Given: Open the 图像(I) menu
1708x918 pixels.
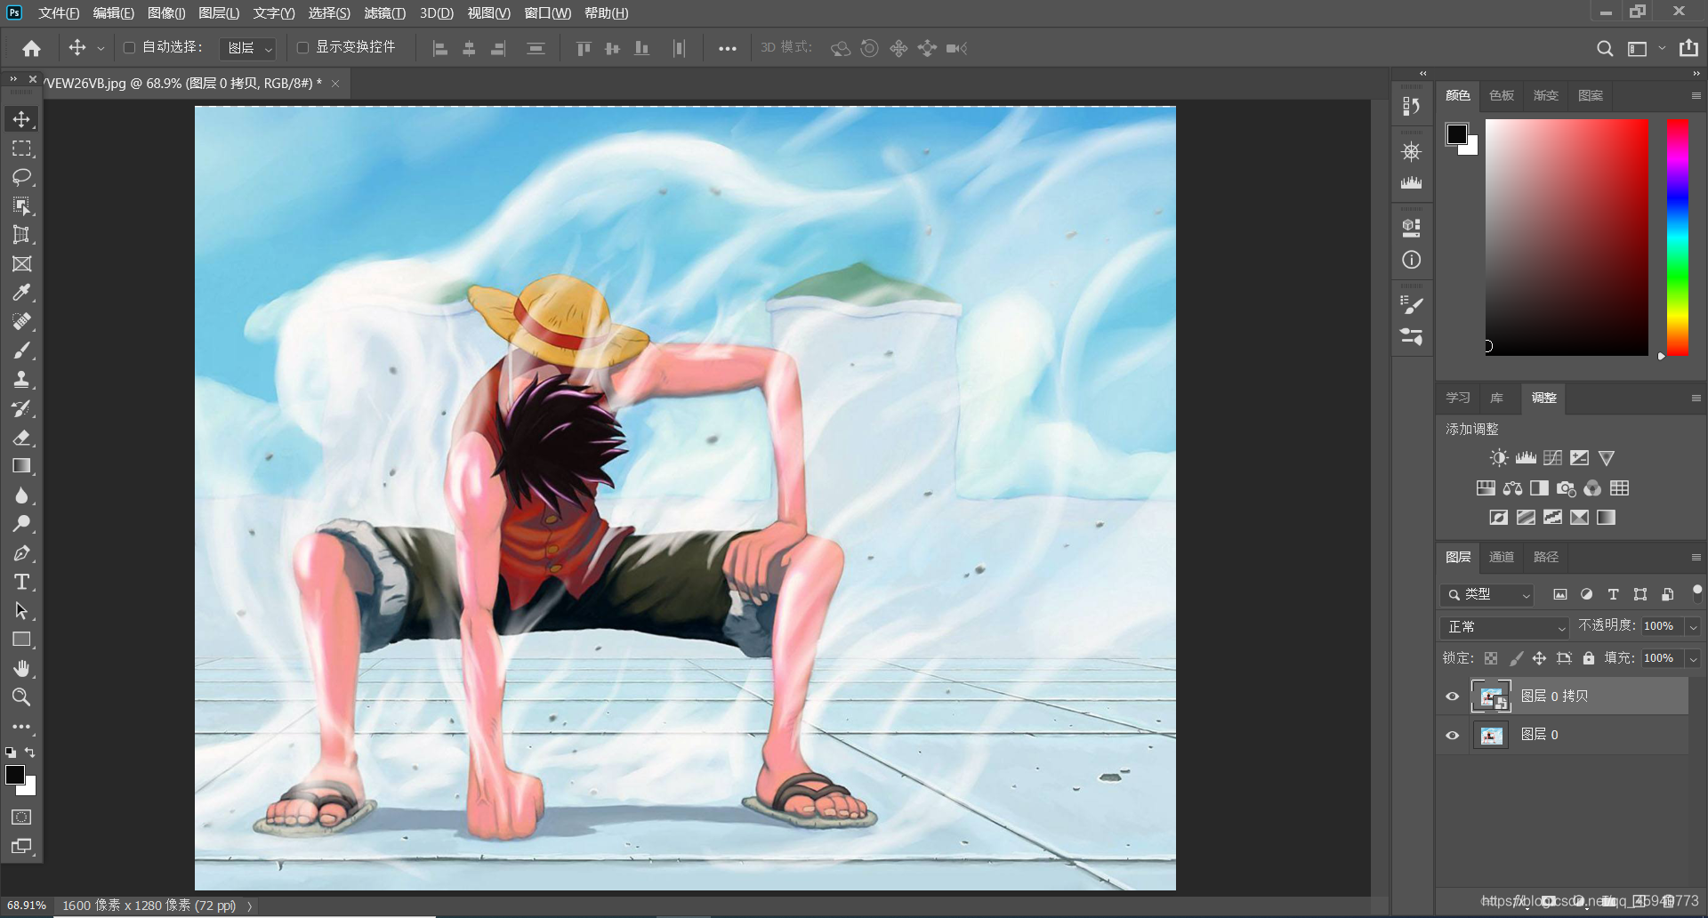Looking at the screenshot, I should (166, 13).
